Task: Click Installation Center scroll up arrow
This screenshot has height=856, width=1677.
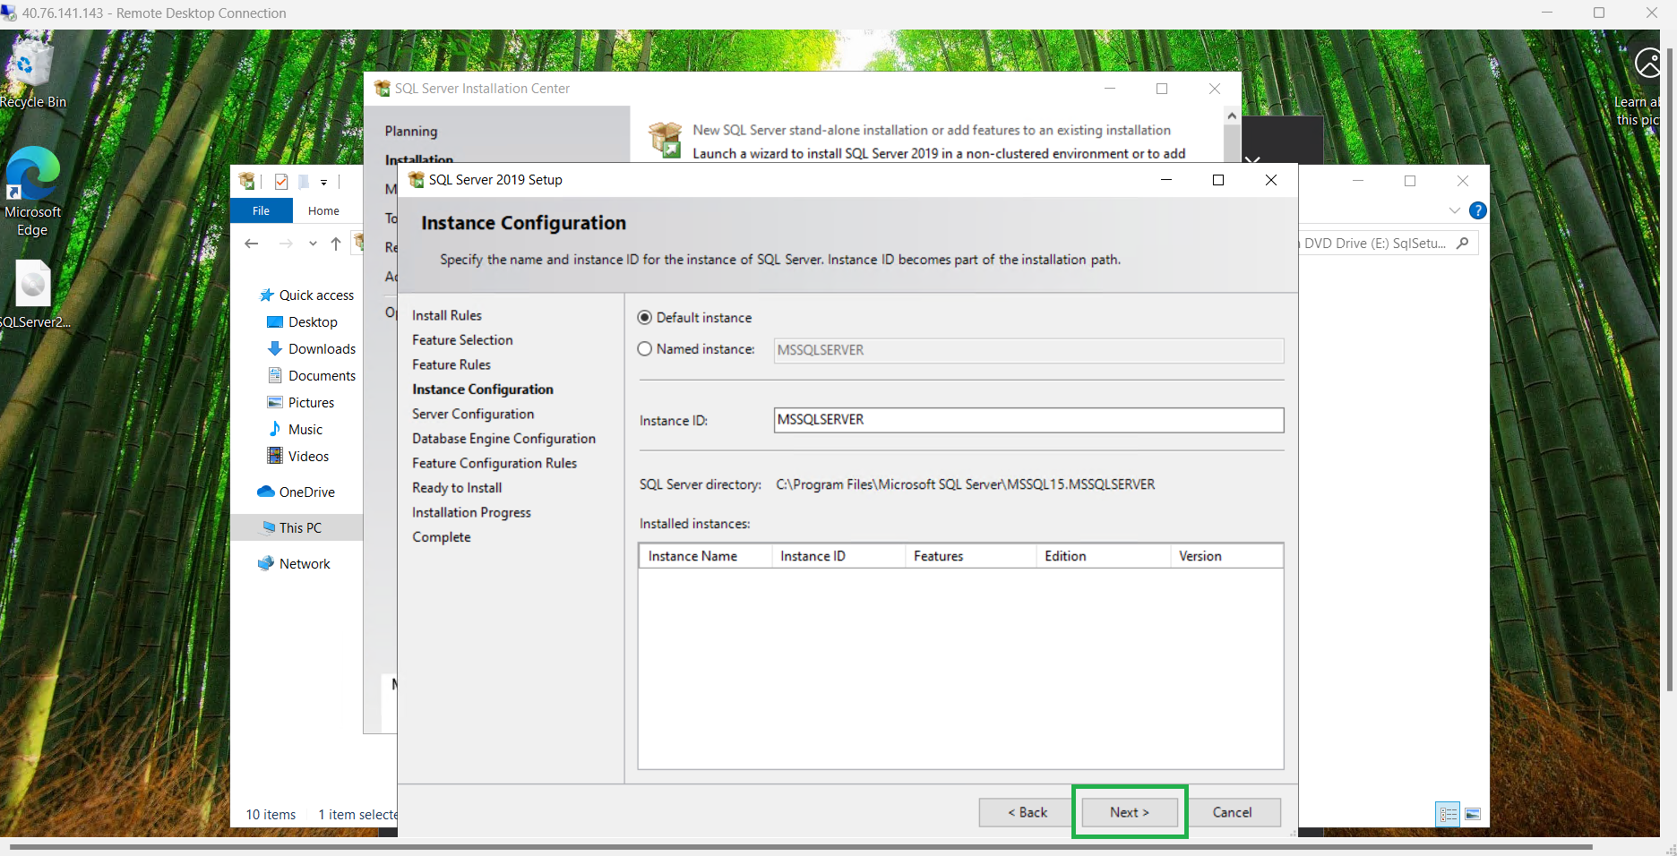Action: [1232, 116]
